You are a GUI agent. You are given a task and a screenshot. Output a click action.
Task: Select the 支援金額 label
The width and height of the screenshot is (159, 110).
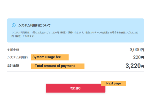pos(13,50)
